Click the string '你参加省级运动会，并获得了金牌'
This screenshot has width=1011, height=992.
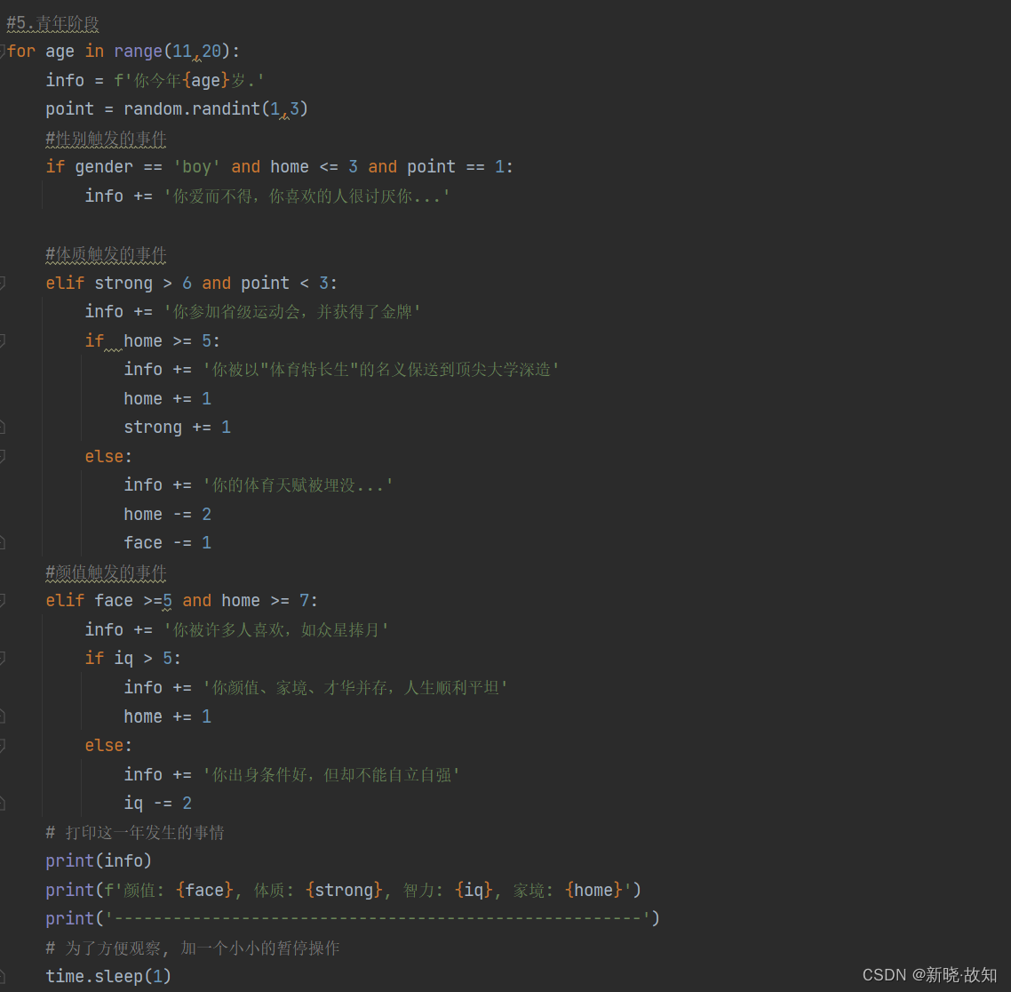(291, 312)
